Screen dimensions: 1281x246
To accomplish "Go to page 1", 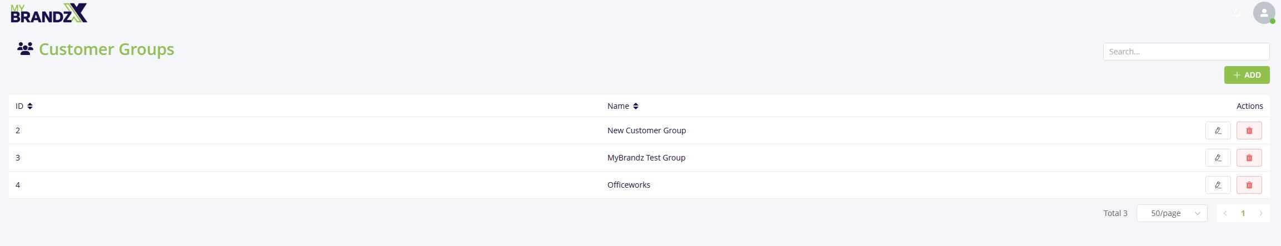I will [x=1243, y=213].
